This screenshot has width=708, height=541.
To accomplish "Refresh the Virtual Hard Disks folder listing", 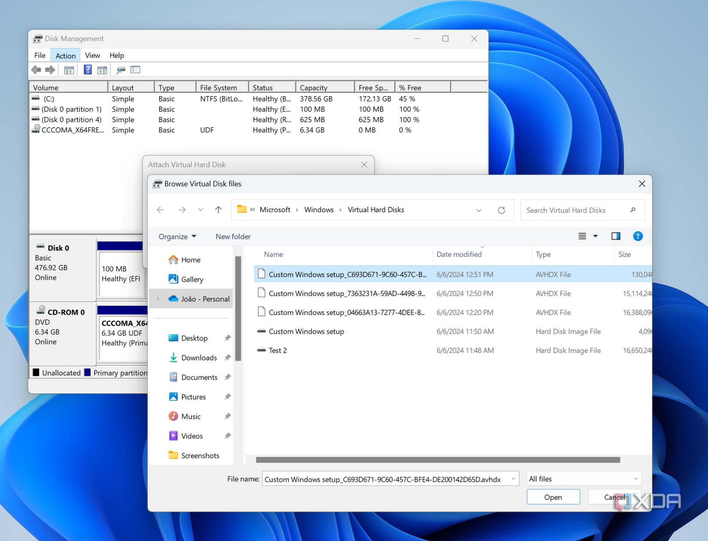I will [501, 210].
